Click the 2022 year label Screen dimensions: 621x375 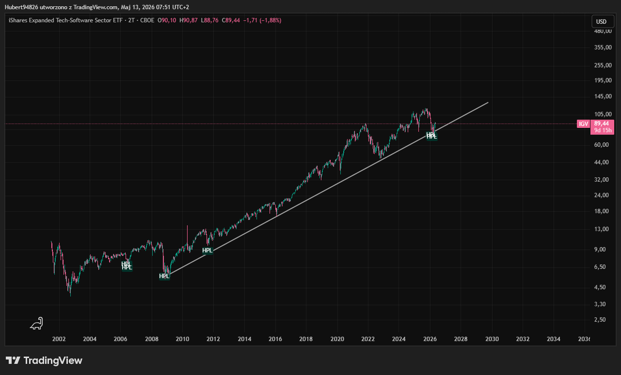[x=368, y=339]
